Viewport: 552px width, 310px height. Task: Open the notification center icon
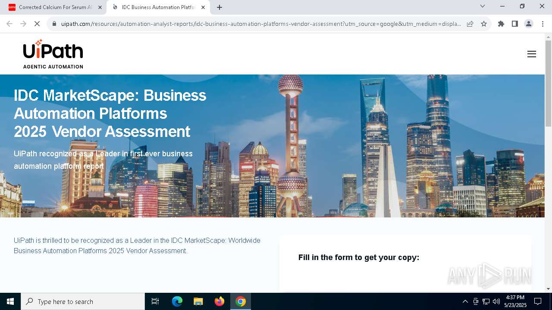point(538,301)
